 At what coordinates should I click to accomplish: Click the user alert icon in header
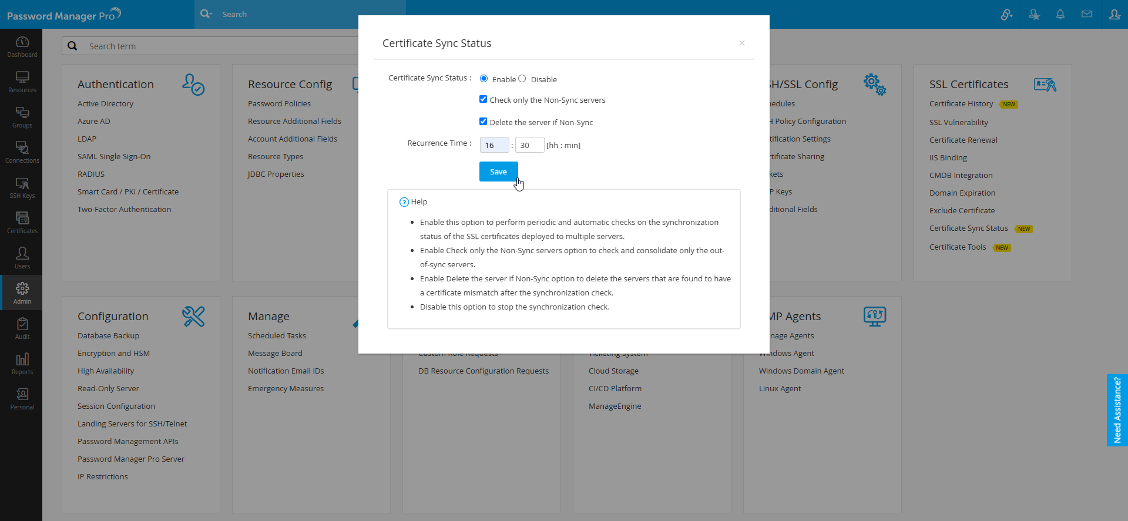click(1034, 14)
